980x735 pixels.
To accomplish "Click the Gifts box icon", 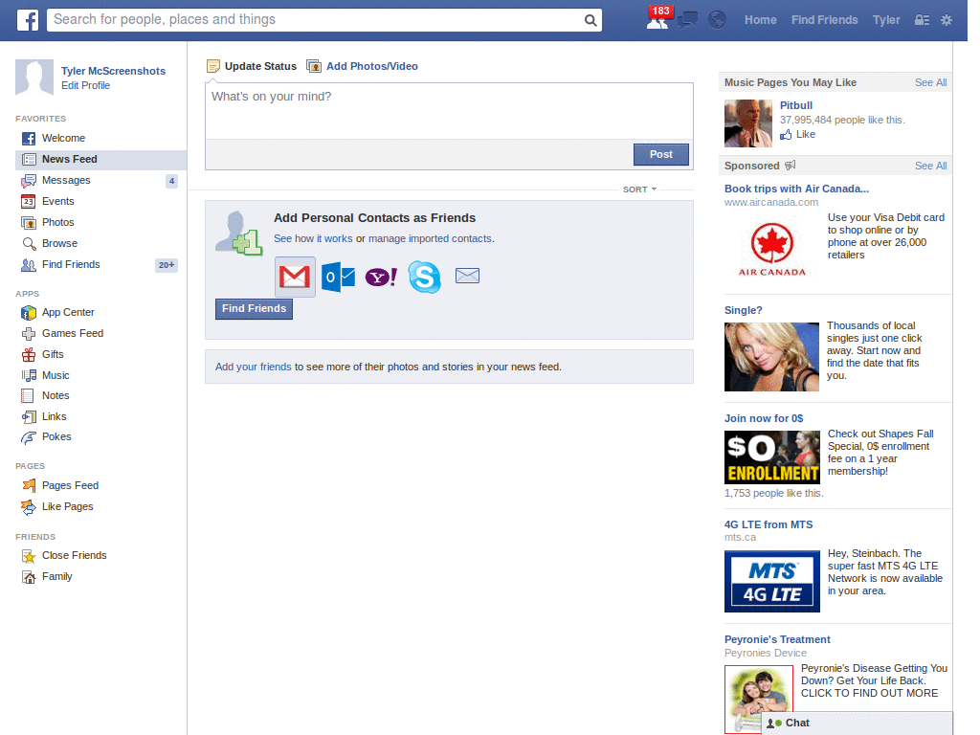I will click(x=28, y=354).
